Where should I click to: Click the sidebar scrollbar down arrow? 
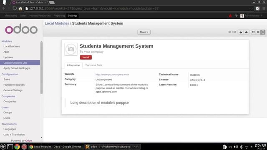pos(42,137)
